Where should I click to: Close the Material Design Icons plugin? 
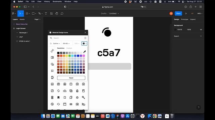pyautogui.click(x=85, y=33)
